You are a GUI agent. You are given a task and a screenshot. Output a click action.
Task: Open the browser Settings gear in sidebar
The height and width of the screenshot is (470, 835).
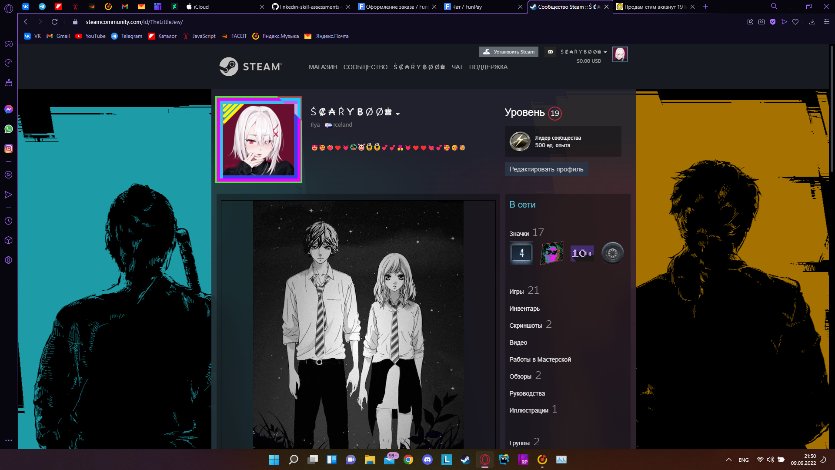pos(8,260)
